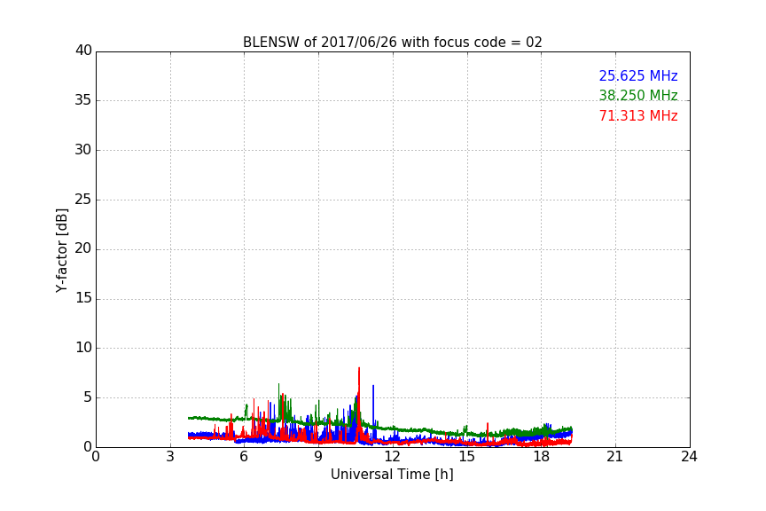Click the y-axis tick label "10"
This screenshot has height=511, width=766.
coord(83,348)
